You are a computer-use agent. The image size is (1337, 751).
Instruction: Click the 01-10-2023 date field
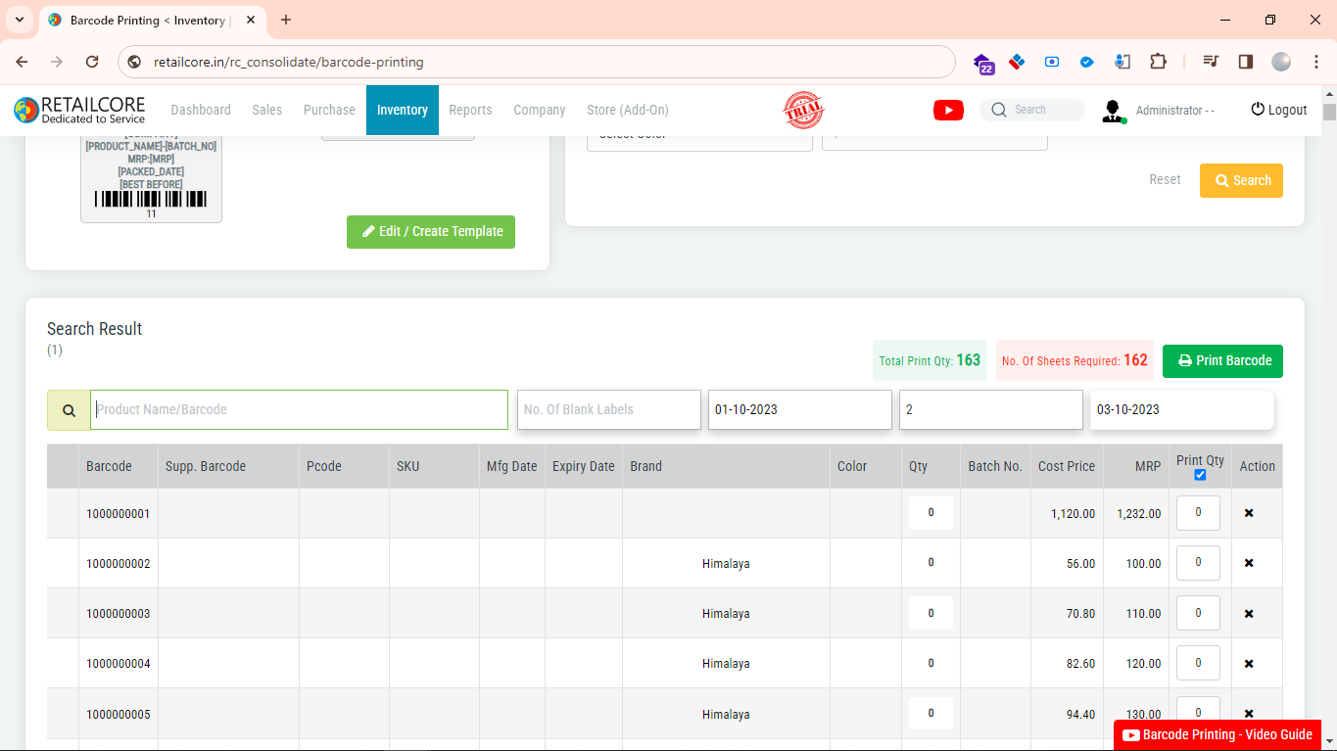(x=800, y=409)
